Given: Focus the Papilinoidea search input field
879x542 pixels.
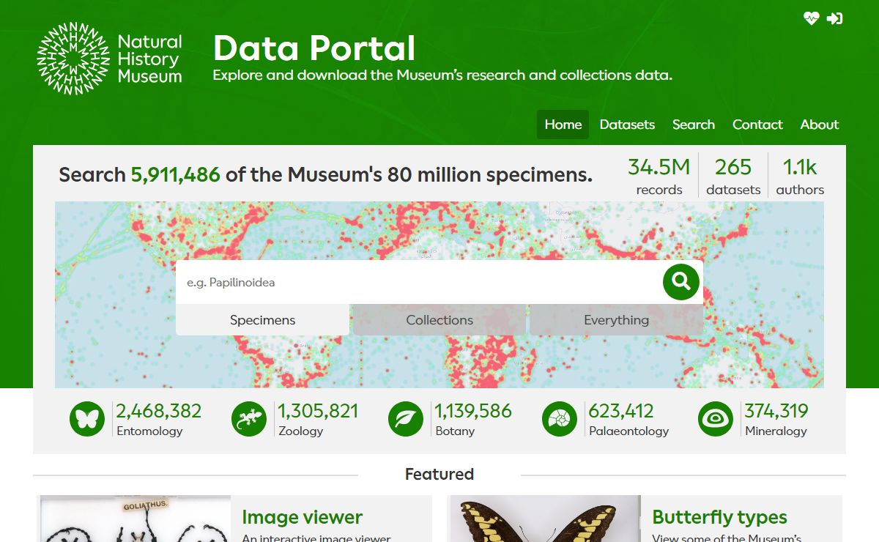Looking at the screenshot, I should pos(419,282).
